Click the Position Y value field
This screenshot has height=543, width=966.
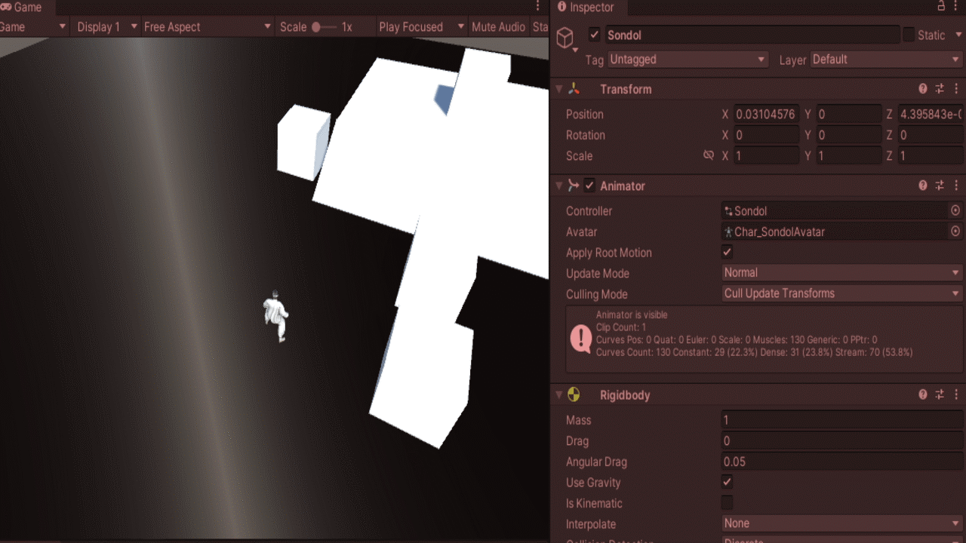848,115
